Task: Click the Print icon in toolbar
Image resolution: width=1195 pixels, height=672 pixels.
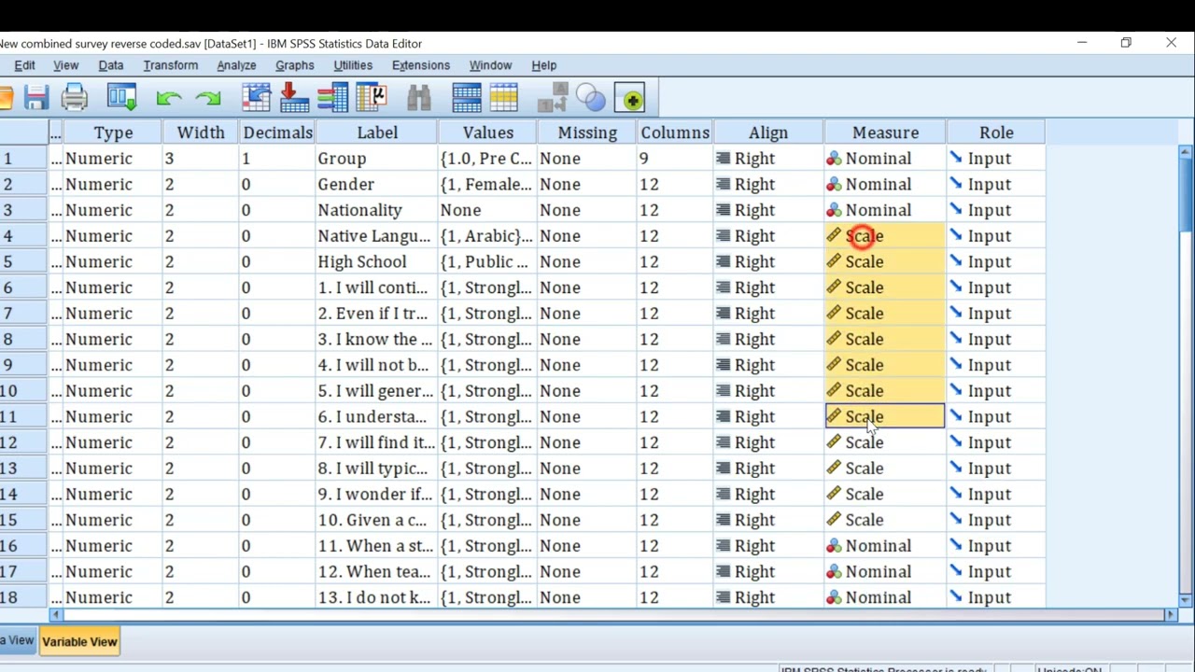Action: pyautogui.click(x=75, y=98)
